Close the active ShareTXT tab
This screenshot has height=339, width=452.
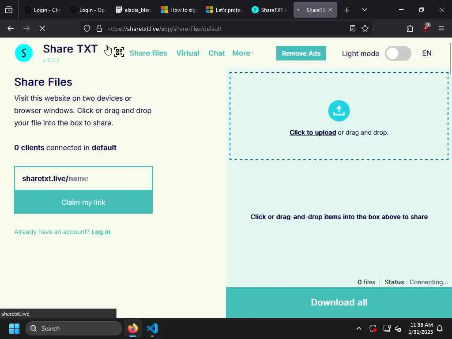tap(330, 10)
